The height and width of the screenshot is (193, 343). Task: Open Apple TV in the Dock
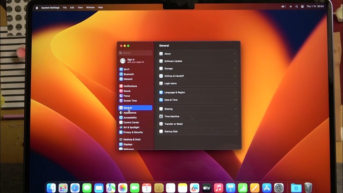(207, 188)
